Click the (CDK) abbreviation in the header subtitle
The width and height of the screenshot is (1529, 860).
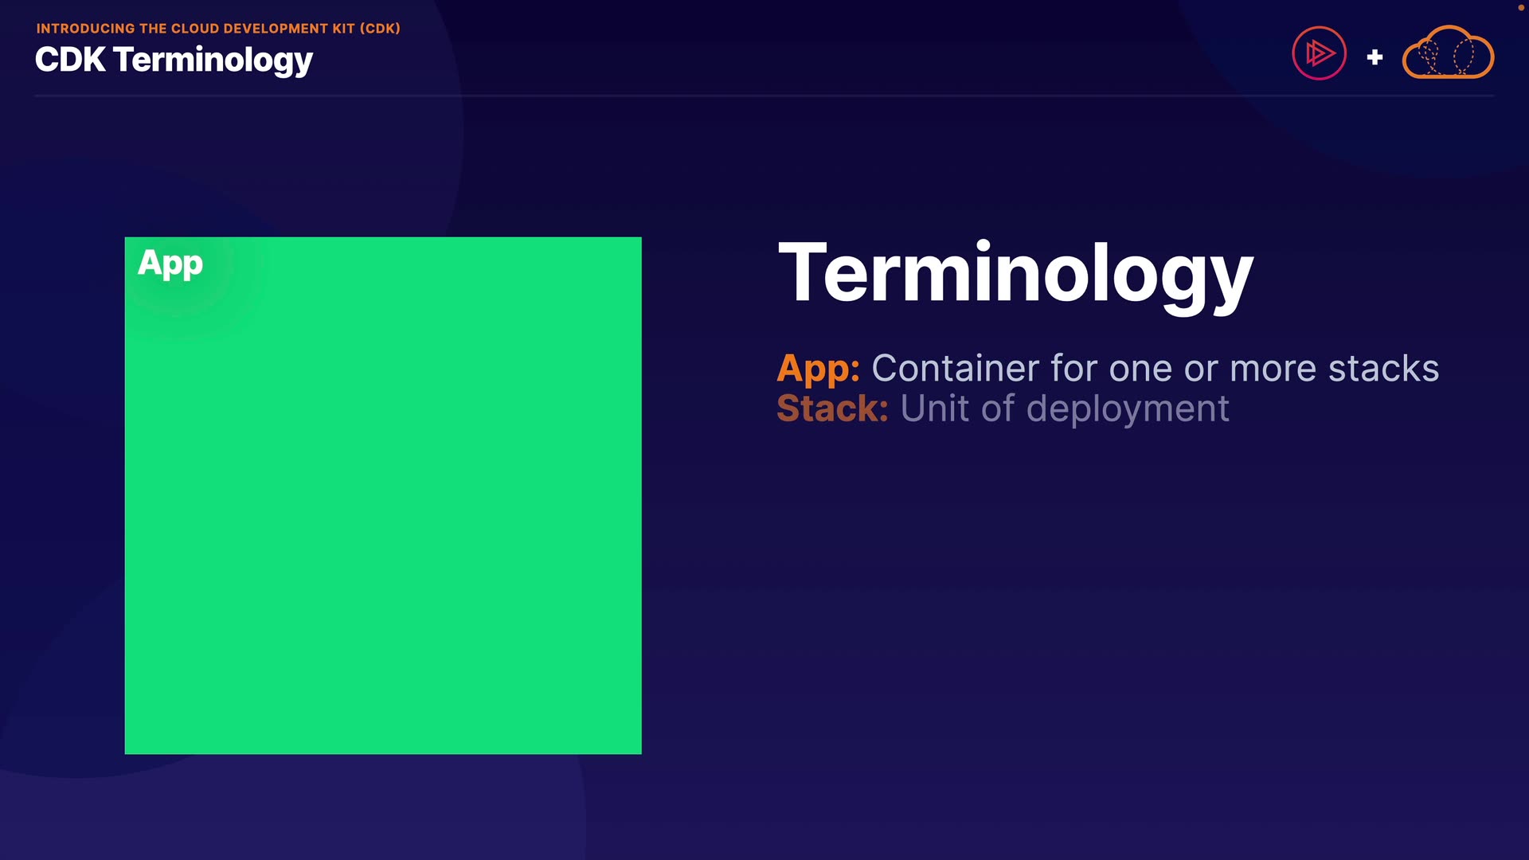click(x=380, y=29)
